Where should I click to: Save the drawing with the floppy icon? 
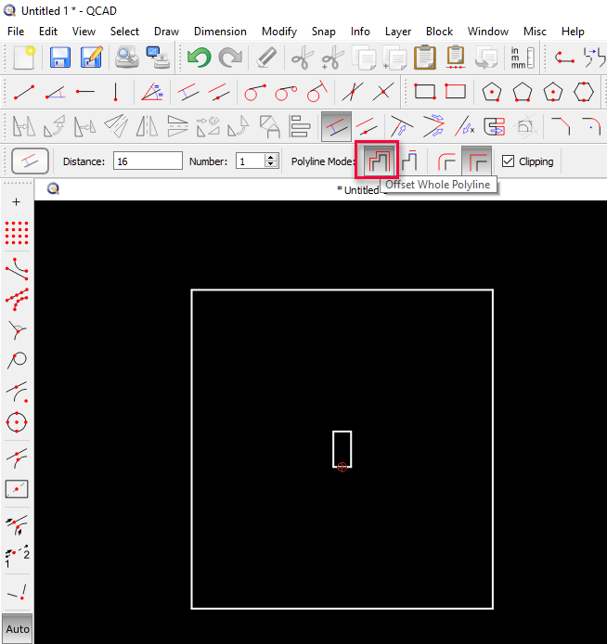point(60,58)
